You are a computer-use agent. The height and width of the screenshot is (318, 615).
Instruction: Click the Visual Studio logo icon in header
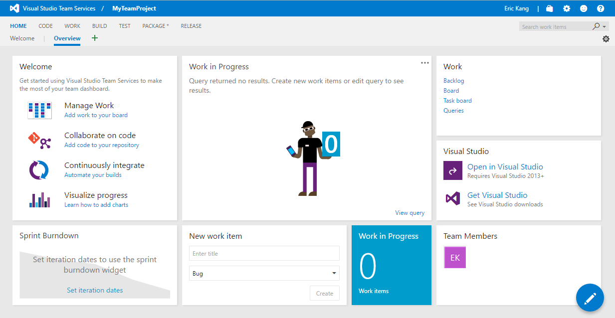[x=14, y=8]
